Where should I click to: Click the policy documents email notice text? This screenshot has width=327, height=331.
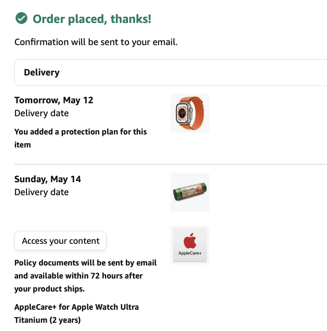coord(85,275)
